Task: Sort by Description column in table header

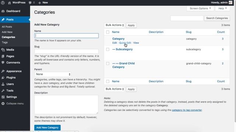Action: pyautogui.click(x=156, y=32)
